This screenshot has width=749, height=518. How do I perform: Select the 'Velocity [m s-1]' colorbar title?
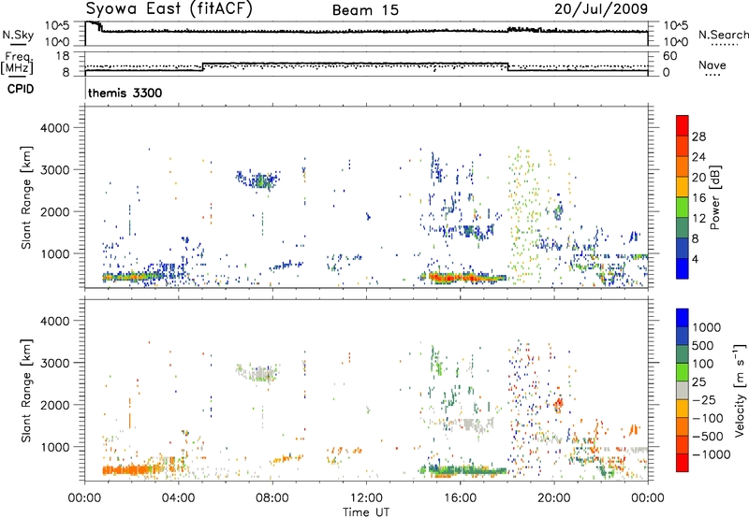point(741,390)
